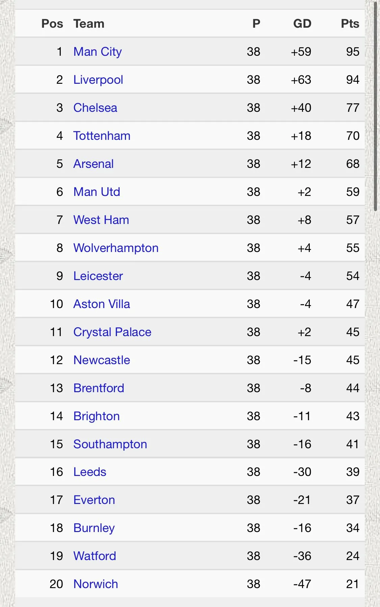Click the Liverpool team link
Image resolution: width=380 pixels, height=607 pixels.
pyautogui.click(x=98, y=80)
